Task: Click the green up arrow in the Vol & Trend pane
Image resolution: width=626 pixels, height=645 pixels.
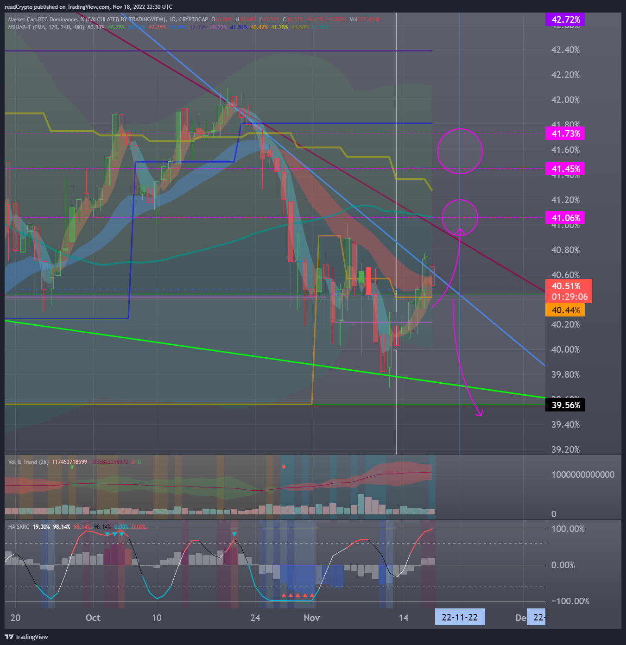Action: tap(72, 467)
